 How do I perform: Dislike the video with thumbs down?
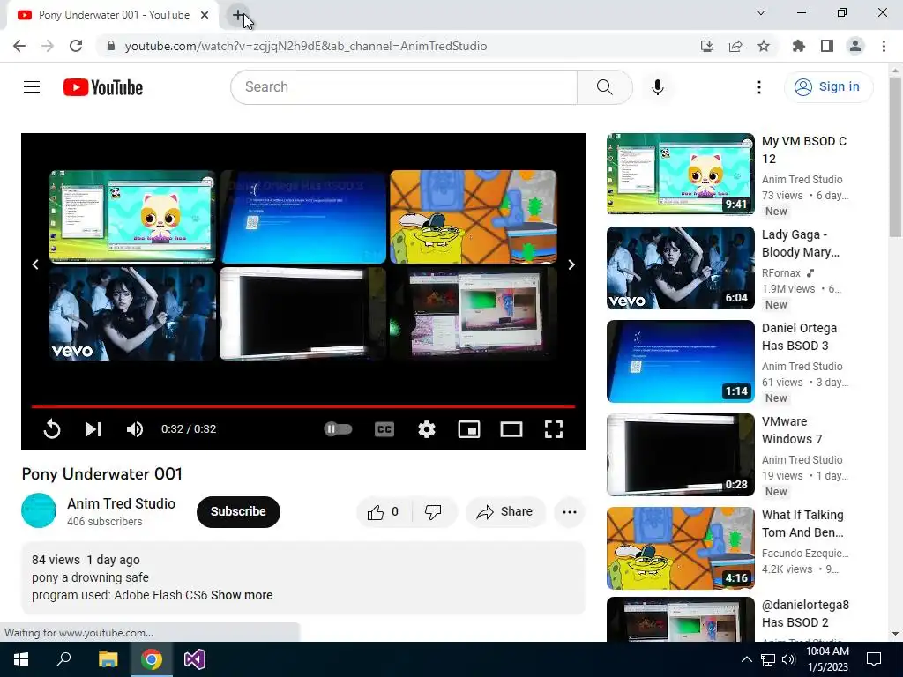[433, 512]
